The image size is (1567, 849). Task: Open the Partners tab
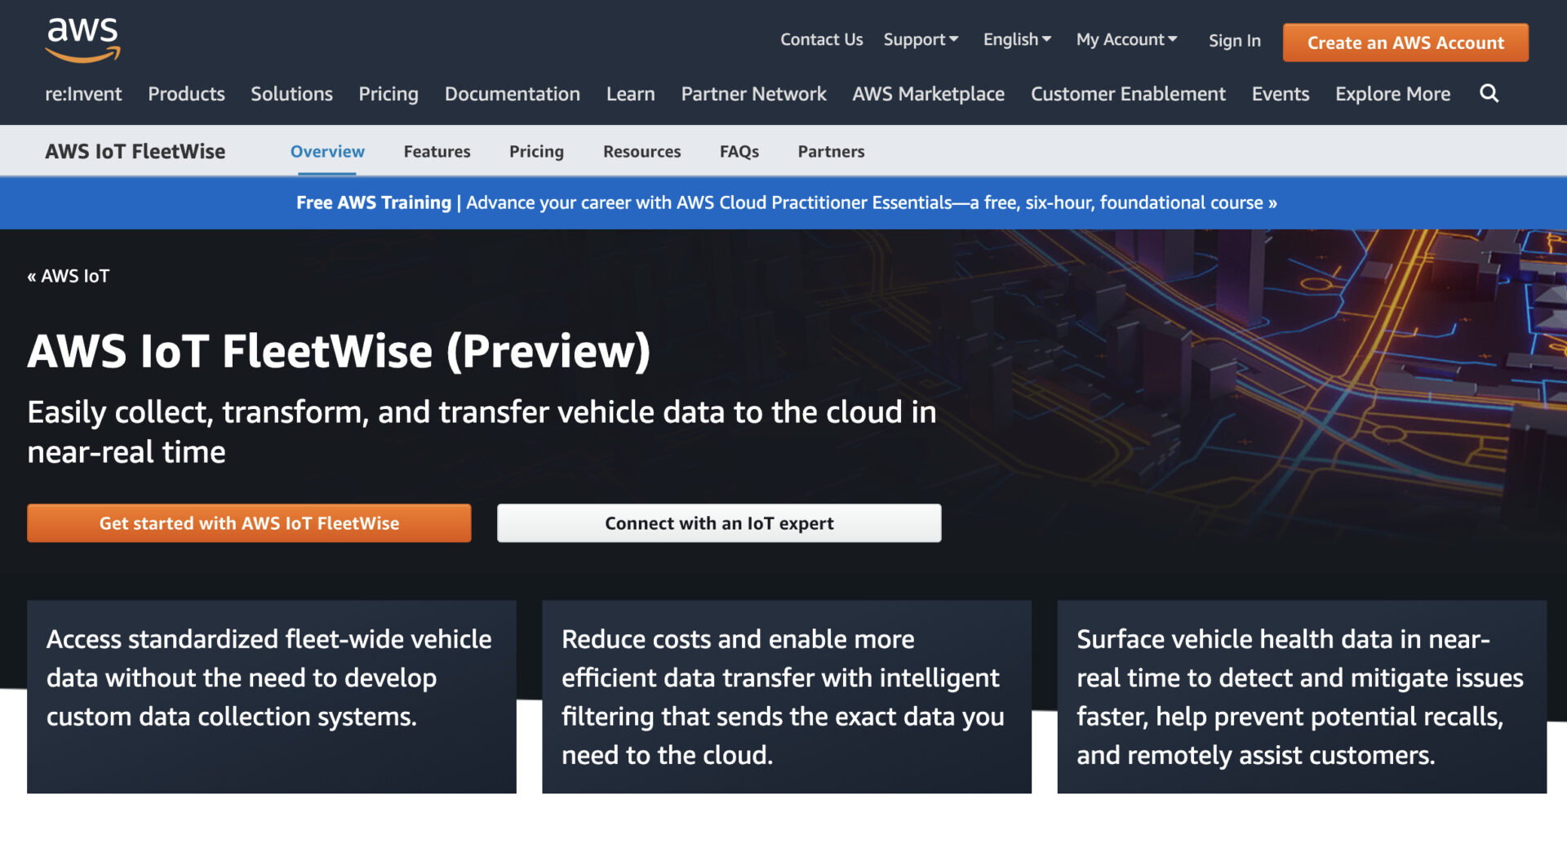click(831, 151)
